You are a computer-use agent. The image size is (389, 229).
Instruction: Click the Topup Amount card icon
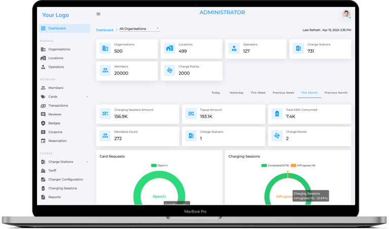pyautogui.click(x=191, y=114)
